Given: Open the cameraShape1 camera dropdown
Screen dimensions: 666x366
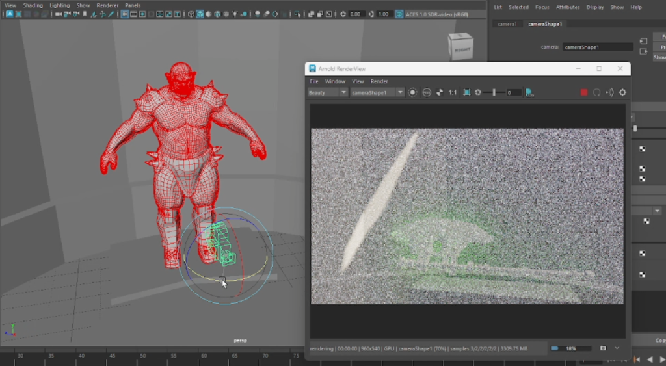Looking at the screenshot, I should tap(377, 92).
